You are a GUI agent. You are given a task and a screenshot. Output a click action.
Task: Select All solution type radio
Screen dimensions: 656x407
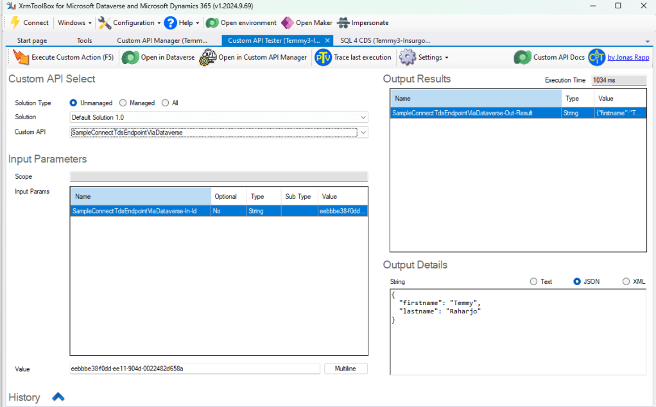coord(165,103)
